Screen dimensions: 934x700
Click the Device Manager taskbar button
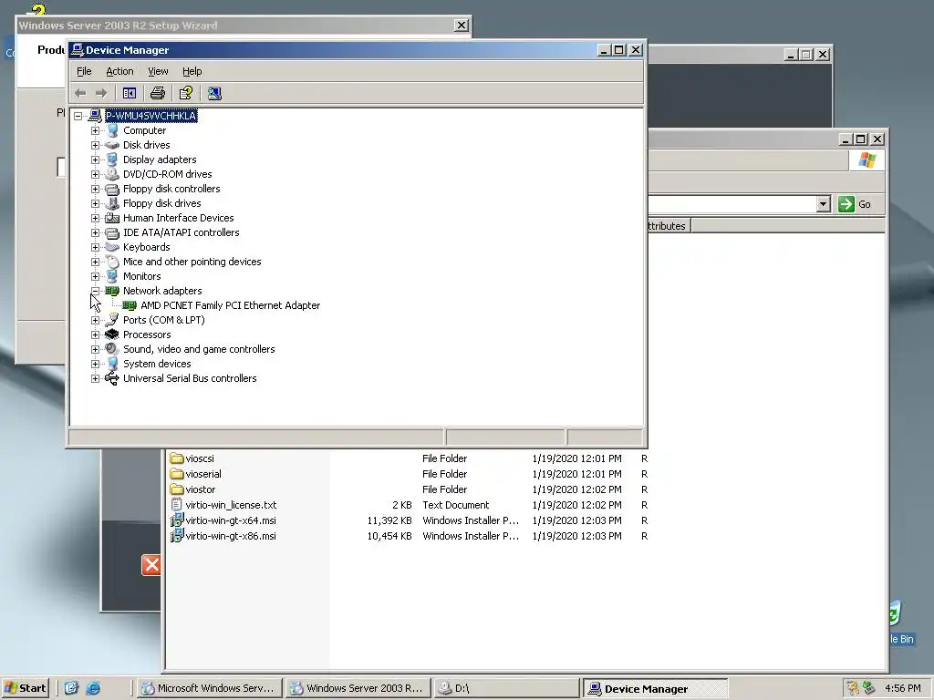[655, 689]
